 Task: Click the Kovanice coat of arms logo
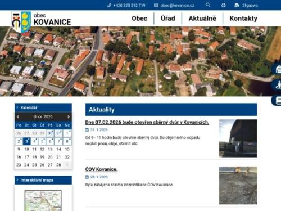click(21, 21)
